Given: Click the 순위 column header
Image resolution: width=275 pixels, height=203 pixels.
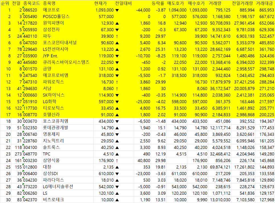Looking at the screenshot, I should pos(5,3).
